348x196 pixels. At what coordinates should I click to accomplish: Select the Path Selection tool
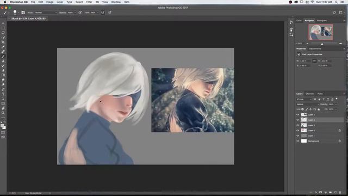pyautogui.click(x=3, y=99)
